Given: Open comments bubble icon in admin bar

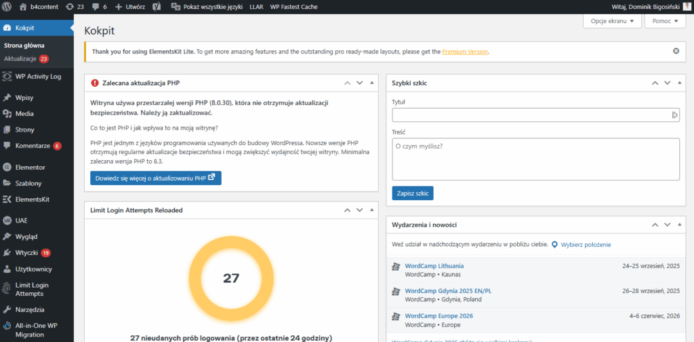Looking at the screenshot, I should pyautogui.click(x=95, y=6).
